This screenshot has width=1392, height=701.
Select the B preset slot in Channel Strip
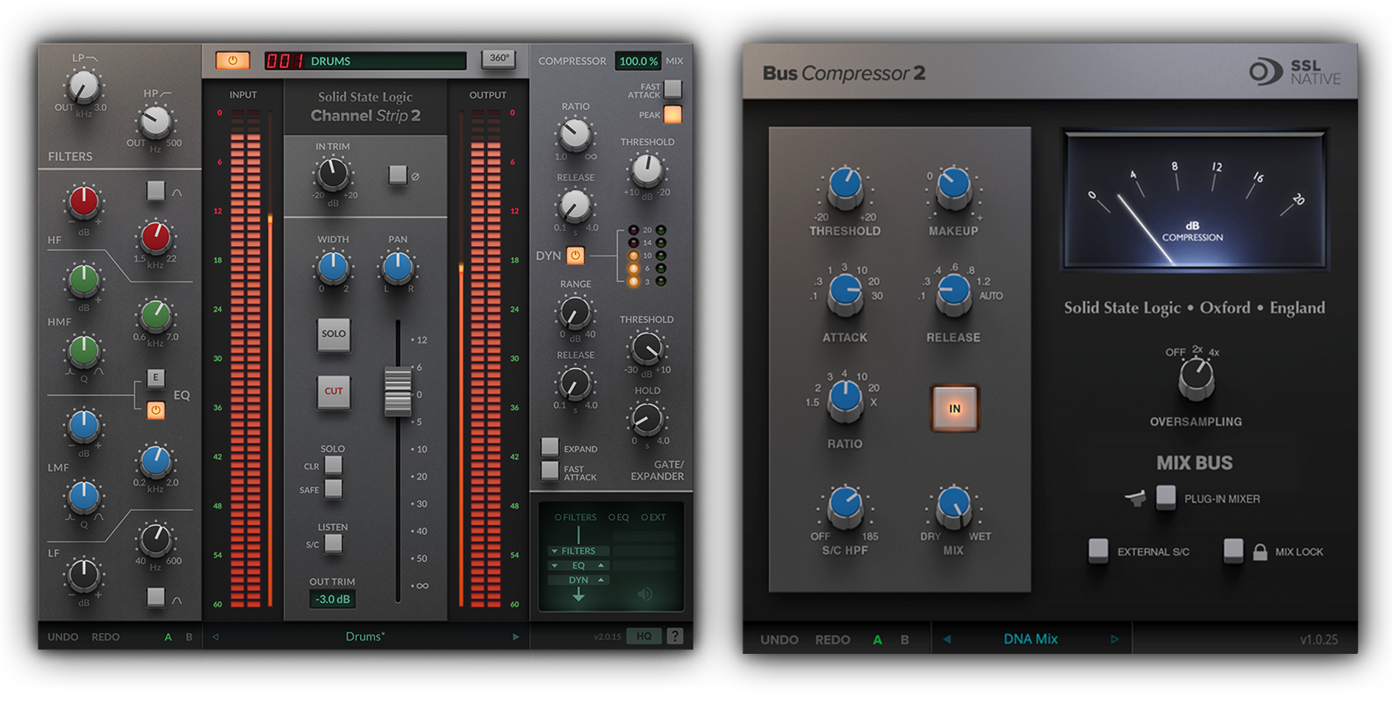[x=189, y=637]
